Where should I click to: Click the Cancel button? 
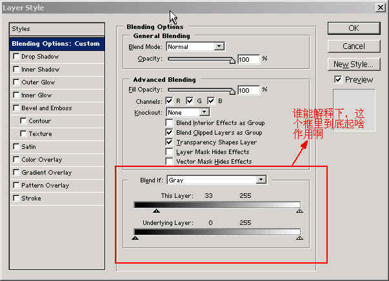point(354,46)
